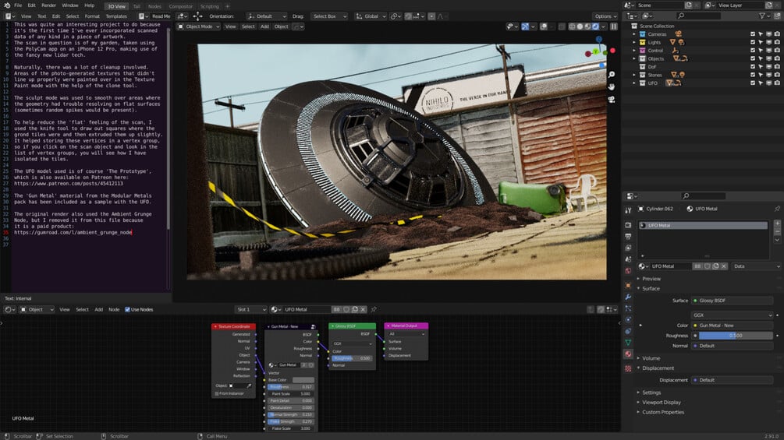Expand the Preview panel
The width and height of the screenshot is (784, 440).
click(651, 279)
